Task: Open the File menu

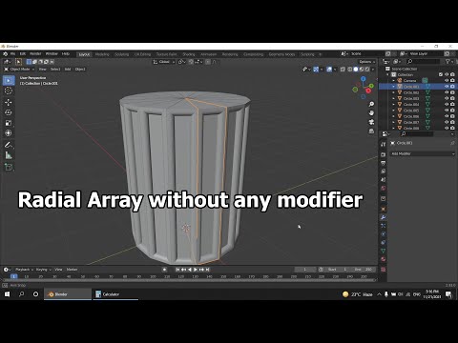Action: 12,54
